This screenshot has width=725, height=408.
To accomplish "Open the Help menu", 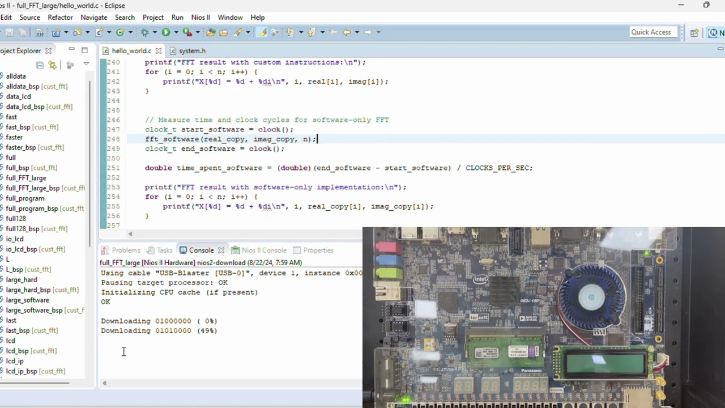I will click(257, 18).
